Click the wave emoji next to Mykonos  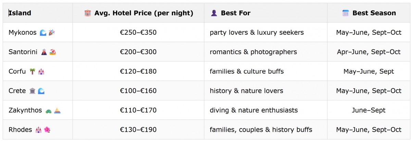click(43, 32)
